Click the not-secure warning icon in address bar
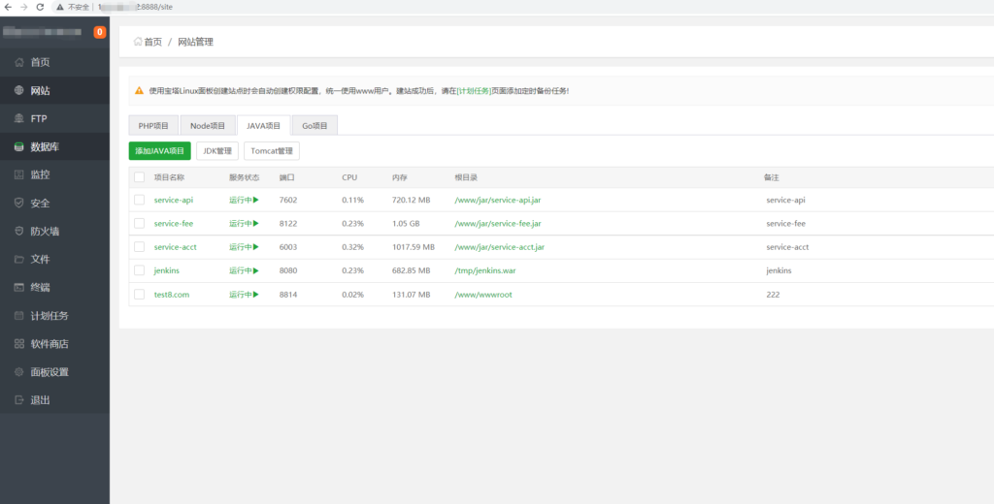This screenshot has width=994, height=504. [x=60, y=7]
